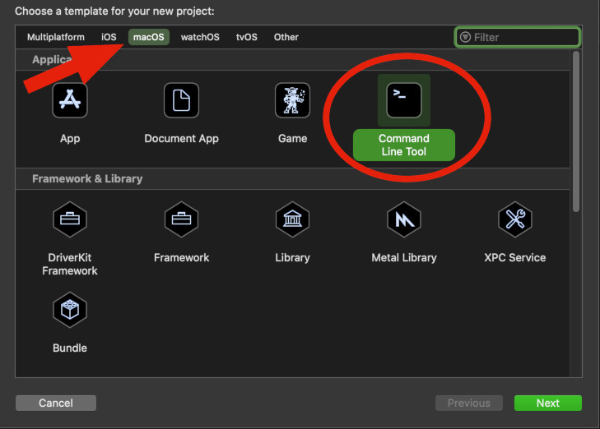Open the watchOS tab
This screenshot has width=600, height=429.
tap(200, 37)
